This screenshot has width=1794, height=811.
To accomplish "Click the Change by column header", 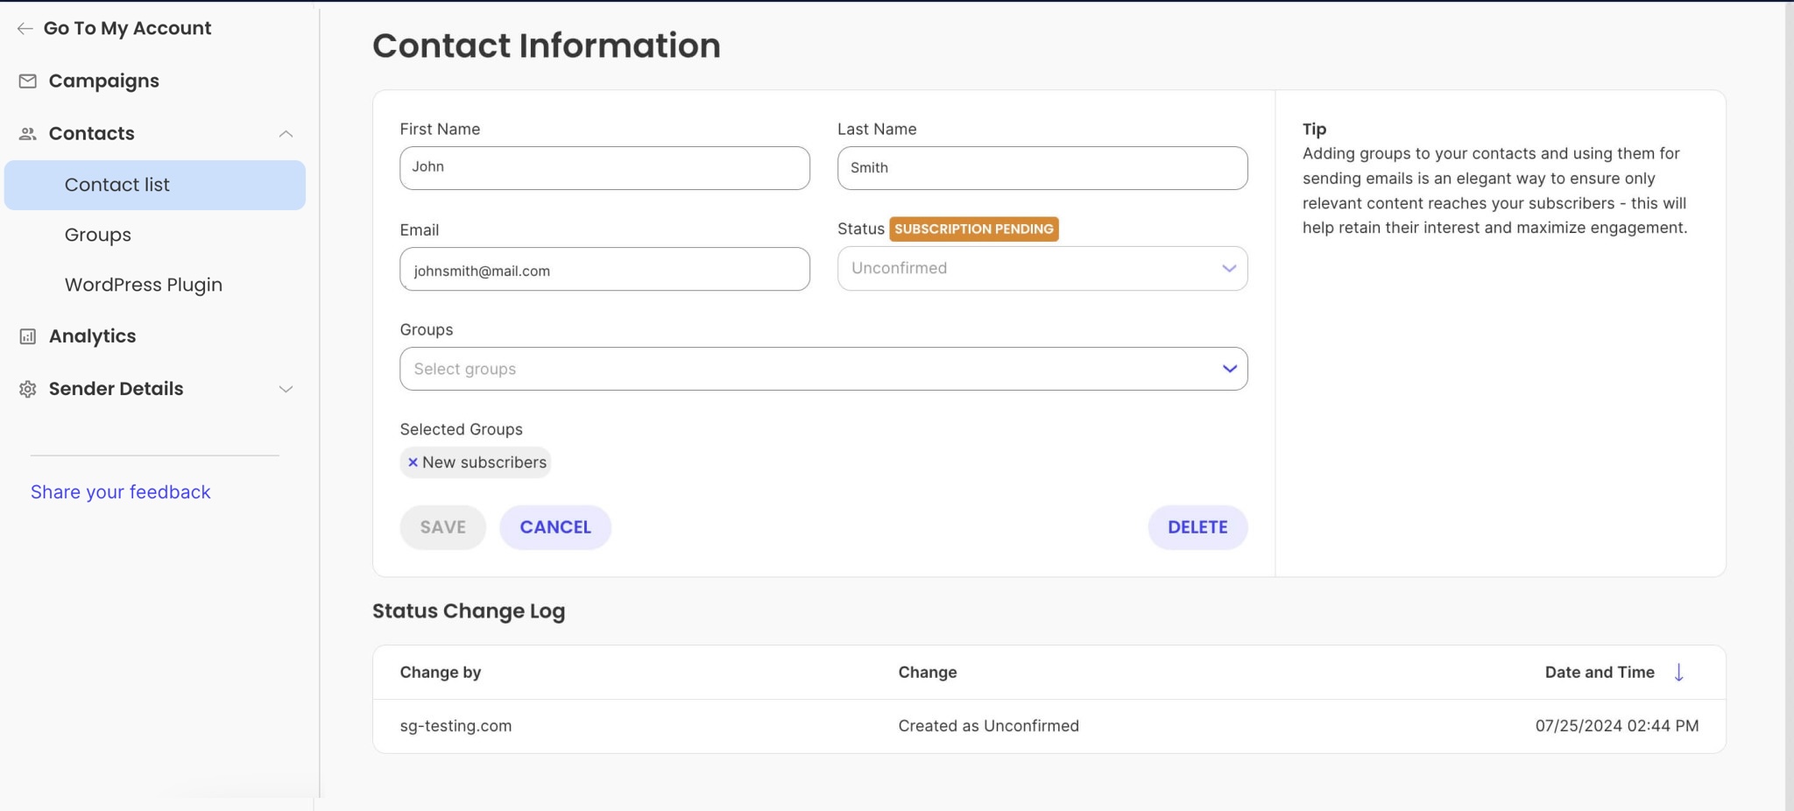I will [x=441, y=673].
